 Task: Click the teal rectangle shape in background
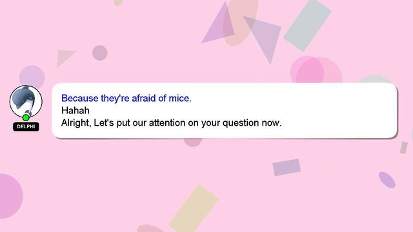(x=307, y=25)
